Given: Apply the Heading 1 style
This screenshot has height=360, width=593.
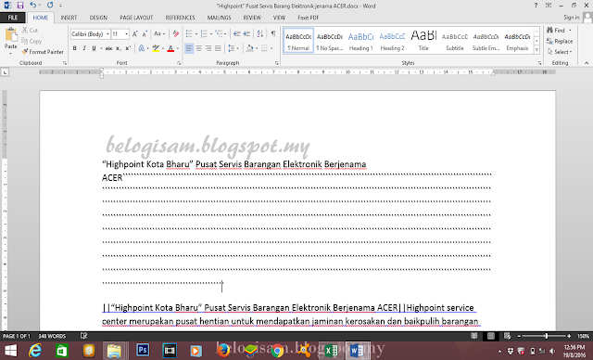Looking at the screenshot, I should click(360, 41).
